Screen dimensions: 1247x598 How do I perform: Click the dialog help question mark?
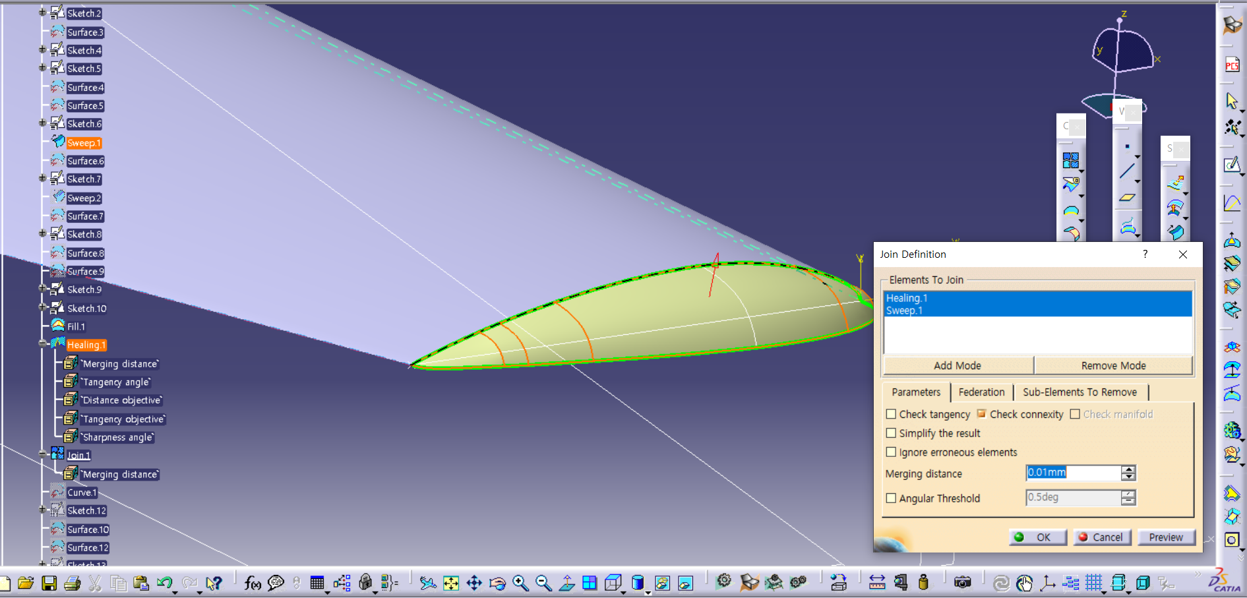(x=1145, y=254)
